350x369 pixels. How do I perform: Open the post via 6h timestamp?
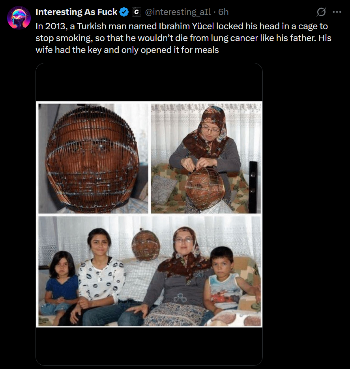click(223, 12)
